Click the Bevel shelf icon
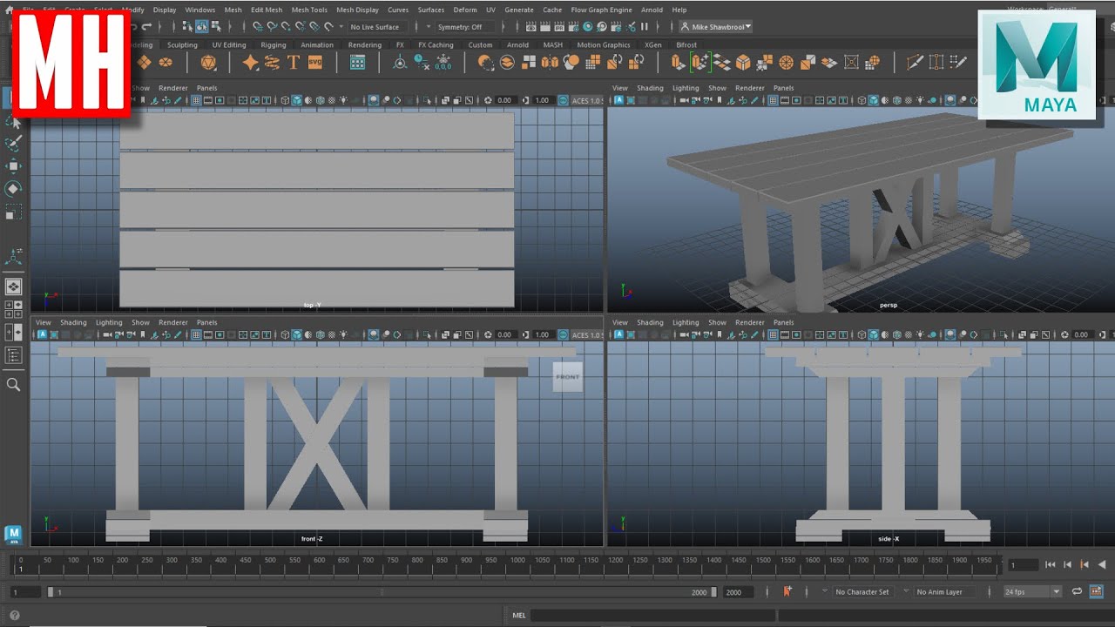 pos(743,62)
